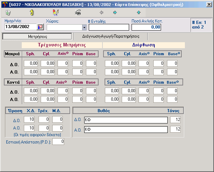Click Μακριά Α.Ο. Axis current measurement field
The image size is (214, 172).
pos(63,72)
